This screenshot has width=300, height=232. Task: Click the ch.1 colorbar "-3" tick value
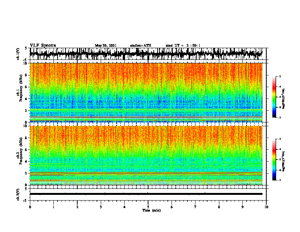(x=279, y=77)
